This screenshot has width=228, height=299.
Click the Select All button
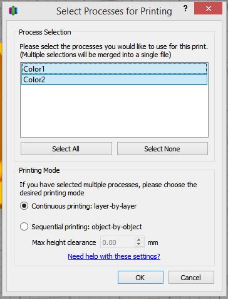click(66, 149)
